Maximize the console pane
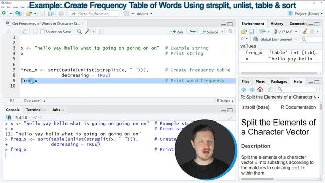This screenshot has width=325, height=183. coord(230,110)
